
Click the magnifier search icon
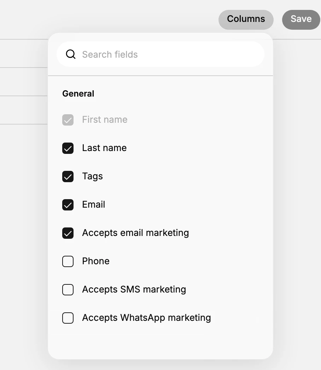pos(70,54)
